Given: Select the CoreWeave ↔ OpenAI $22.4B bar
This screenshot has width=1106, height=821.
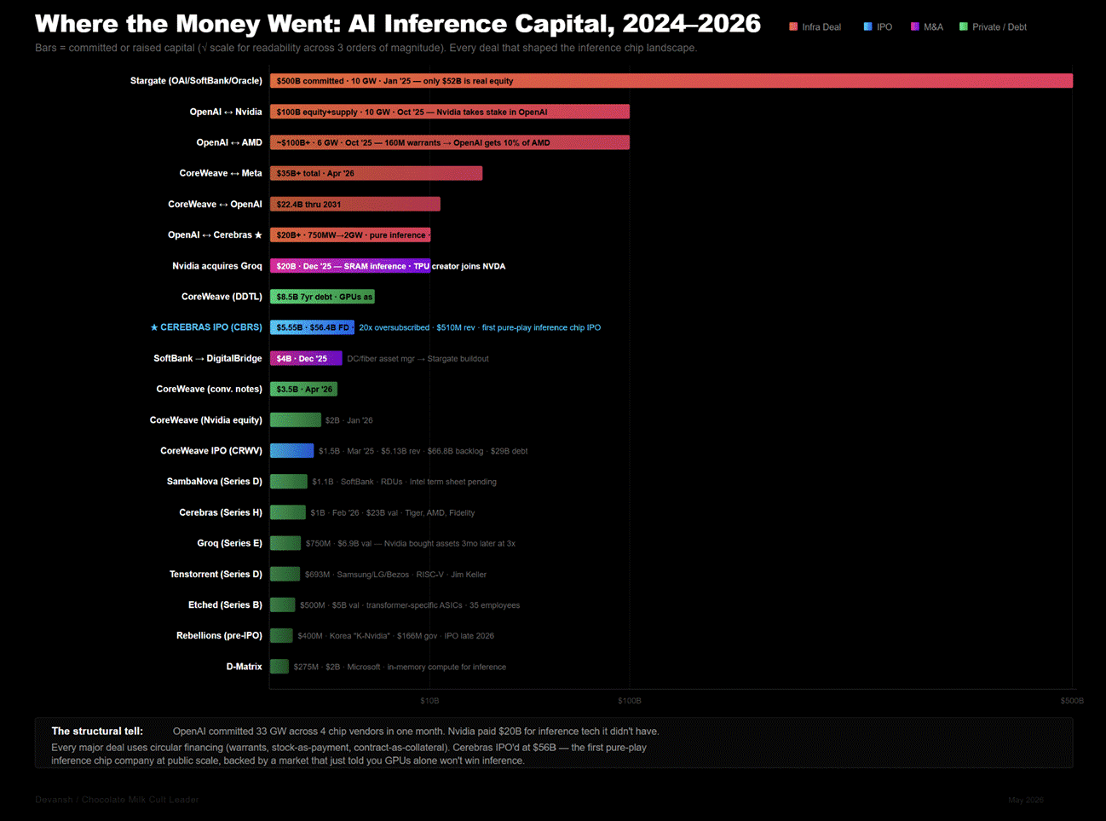Looking at the screenshot, I should [x=355, y=204].
